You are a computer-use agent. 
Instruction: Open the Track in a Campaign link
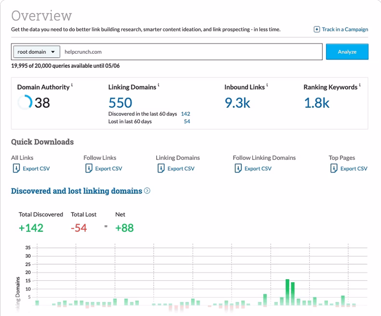tap(344, 29)
